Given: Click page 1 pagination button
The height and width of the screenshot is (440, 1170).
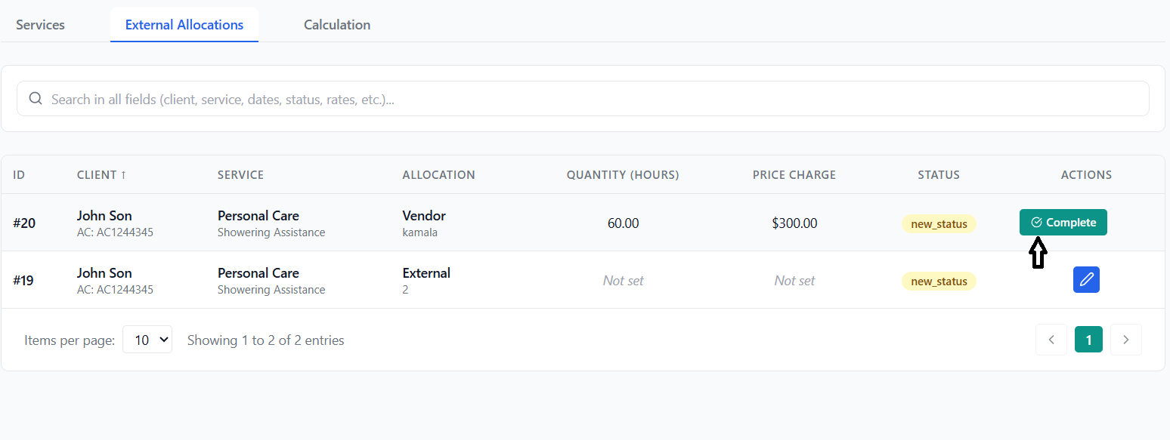Looking at the screenshot, I should pyautogui.click(x=1088, y=340).
